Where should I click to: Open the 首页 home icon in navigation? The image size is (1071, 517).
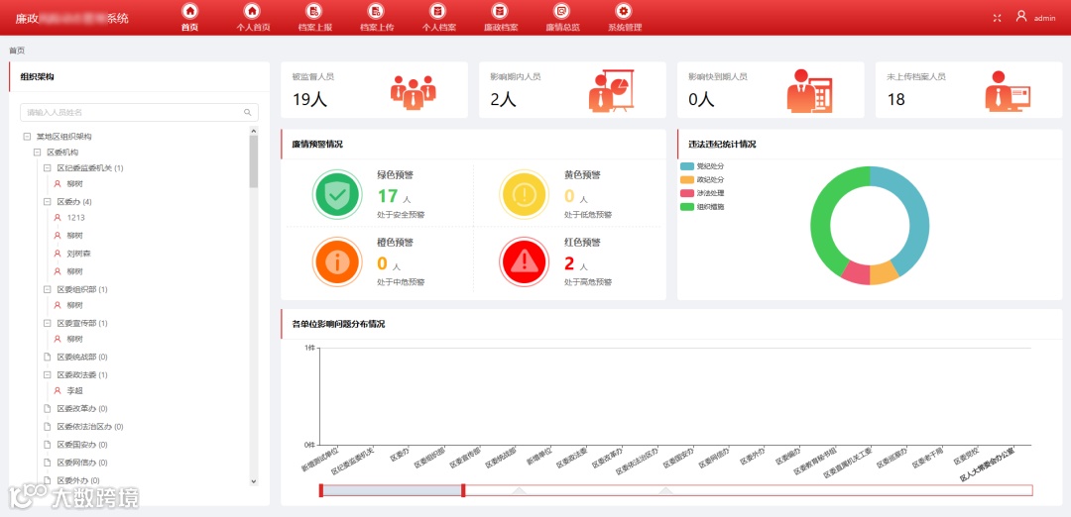tap(189, 11)
